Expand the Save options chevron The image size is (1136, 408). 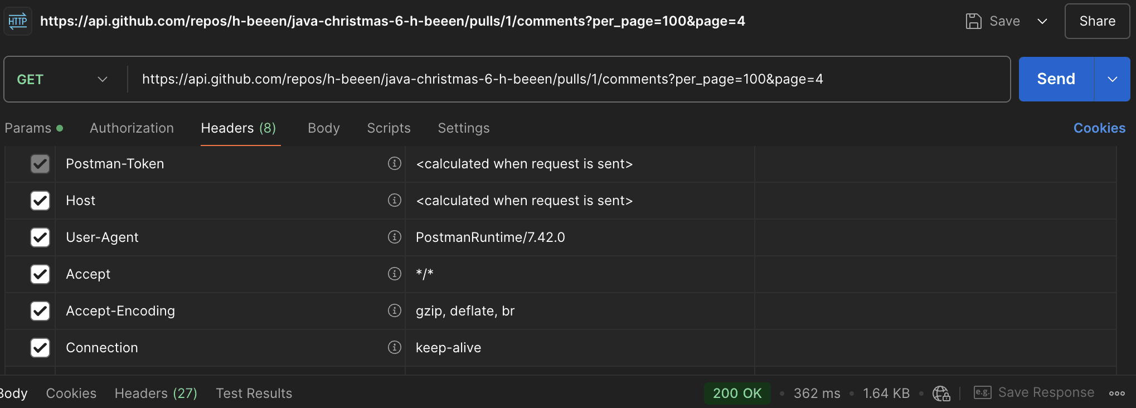pos(1042,21)
